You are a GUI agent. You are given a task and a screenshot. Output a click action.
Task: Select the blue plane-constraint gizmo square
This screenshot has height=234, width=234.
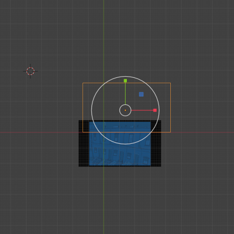[142, 94]
